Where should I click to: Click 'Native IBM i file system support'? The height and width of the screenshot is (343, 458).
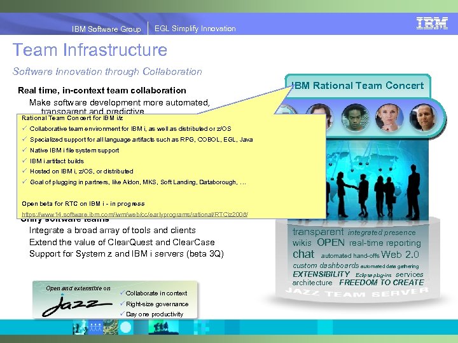(74, 150)
